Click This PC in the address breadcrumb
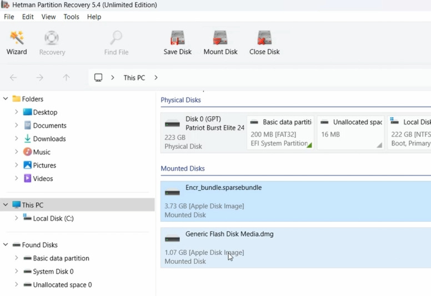 click(x=134, y=78)
